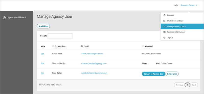The height and width of the screenshot is (94, 204).
Task: Expand the Account Owner dropdown
Action: tap(189, 5)
